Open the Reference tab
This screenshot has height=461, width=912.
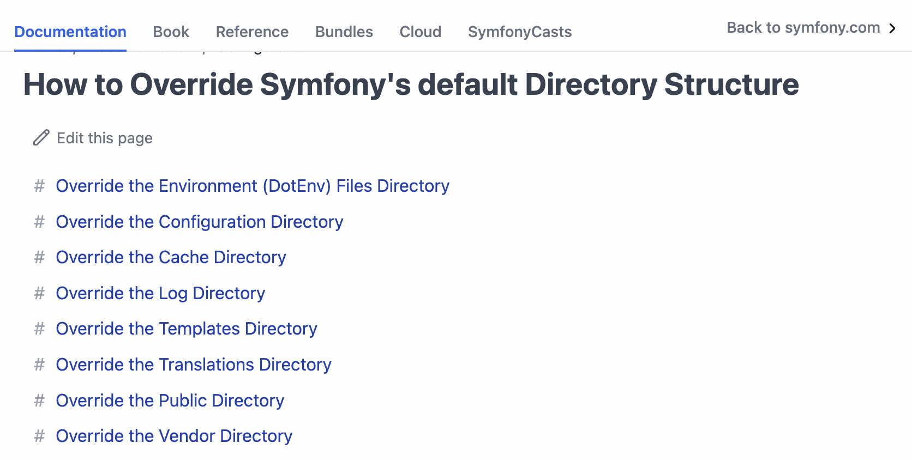pos(252,32)
